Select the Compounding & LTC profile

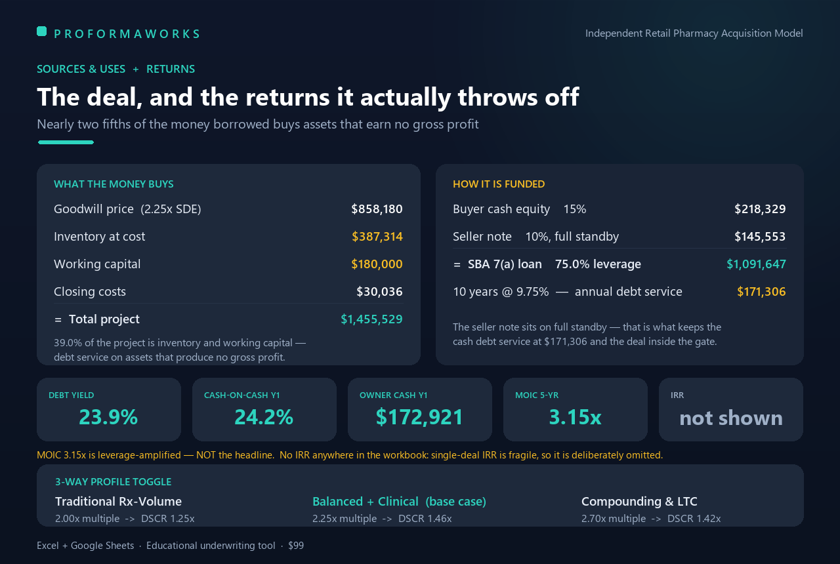pos(651,510)
